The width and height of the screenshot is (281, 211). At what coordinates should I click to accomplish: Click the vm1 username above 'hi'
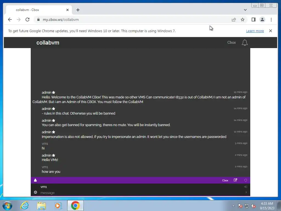coord(45,144)
